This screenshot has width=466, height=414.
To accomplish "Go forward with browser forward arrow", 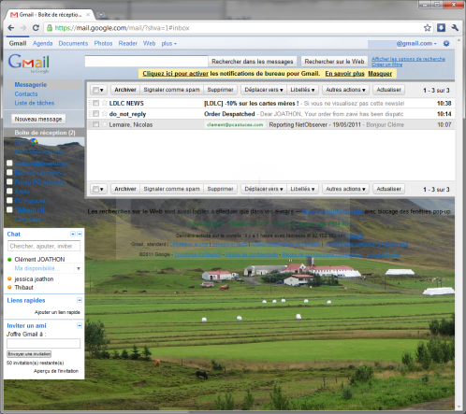I will (x=23, y=28).
